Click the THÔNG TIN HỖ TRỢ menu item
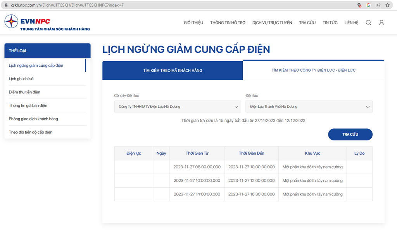This screenshot has height=233, width=397. coord(228,22)
